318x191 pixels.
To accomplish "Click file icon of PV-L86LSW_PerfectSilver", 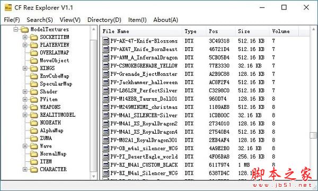I will click(x=105, y=91).
